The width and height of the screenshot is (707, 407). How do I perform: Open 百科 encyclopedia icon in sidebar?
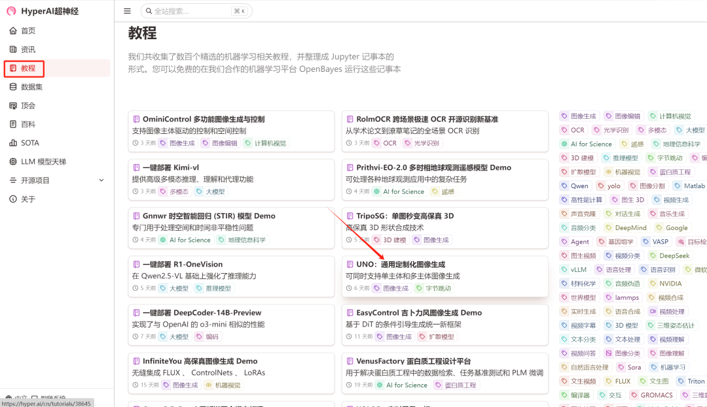pyautogui.click(x=13, y=124)
